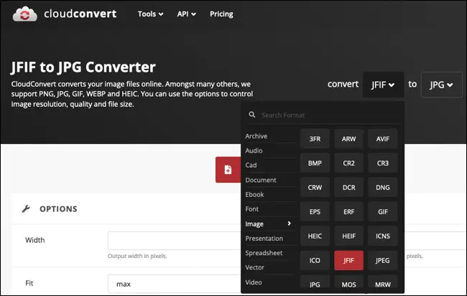Click the JFIF to JPG Converter heading

coord(83,67)
